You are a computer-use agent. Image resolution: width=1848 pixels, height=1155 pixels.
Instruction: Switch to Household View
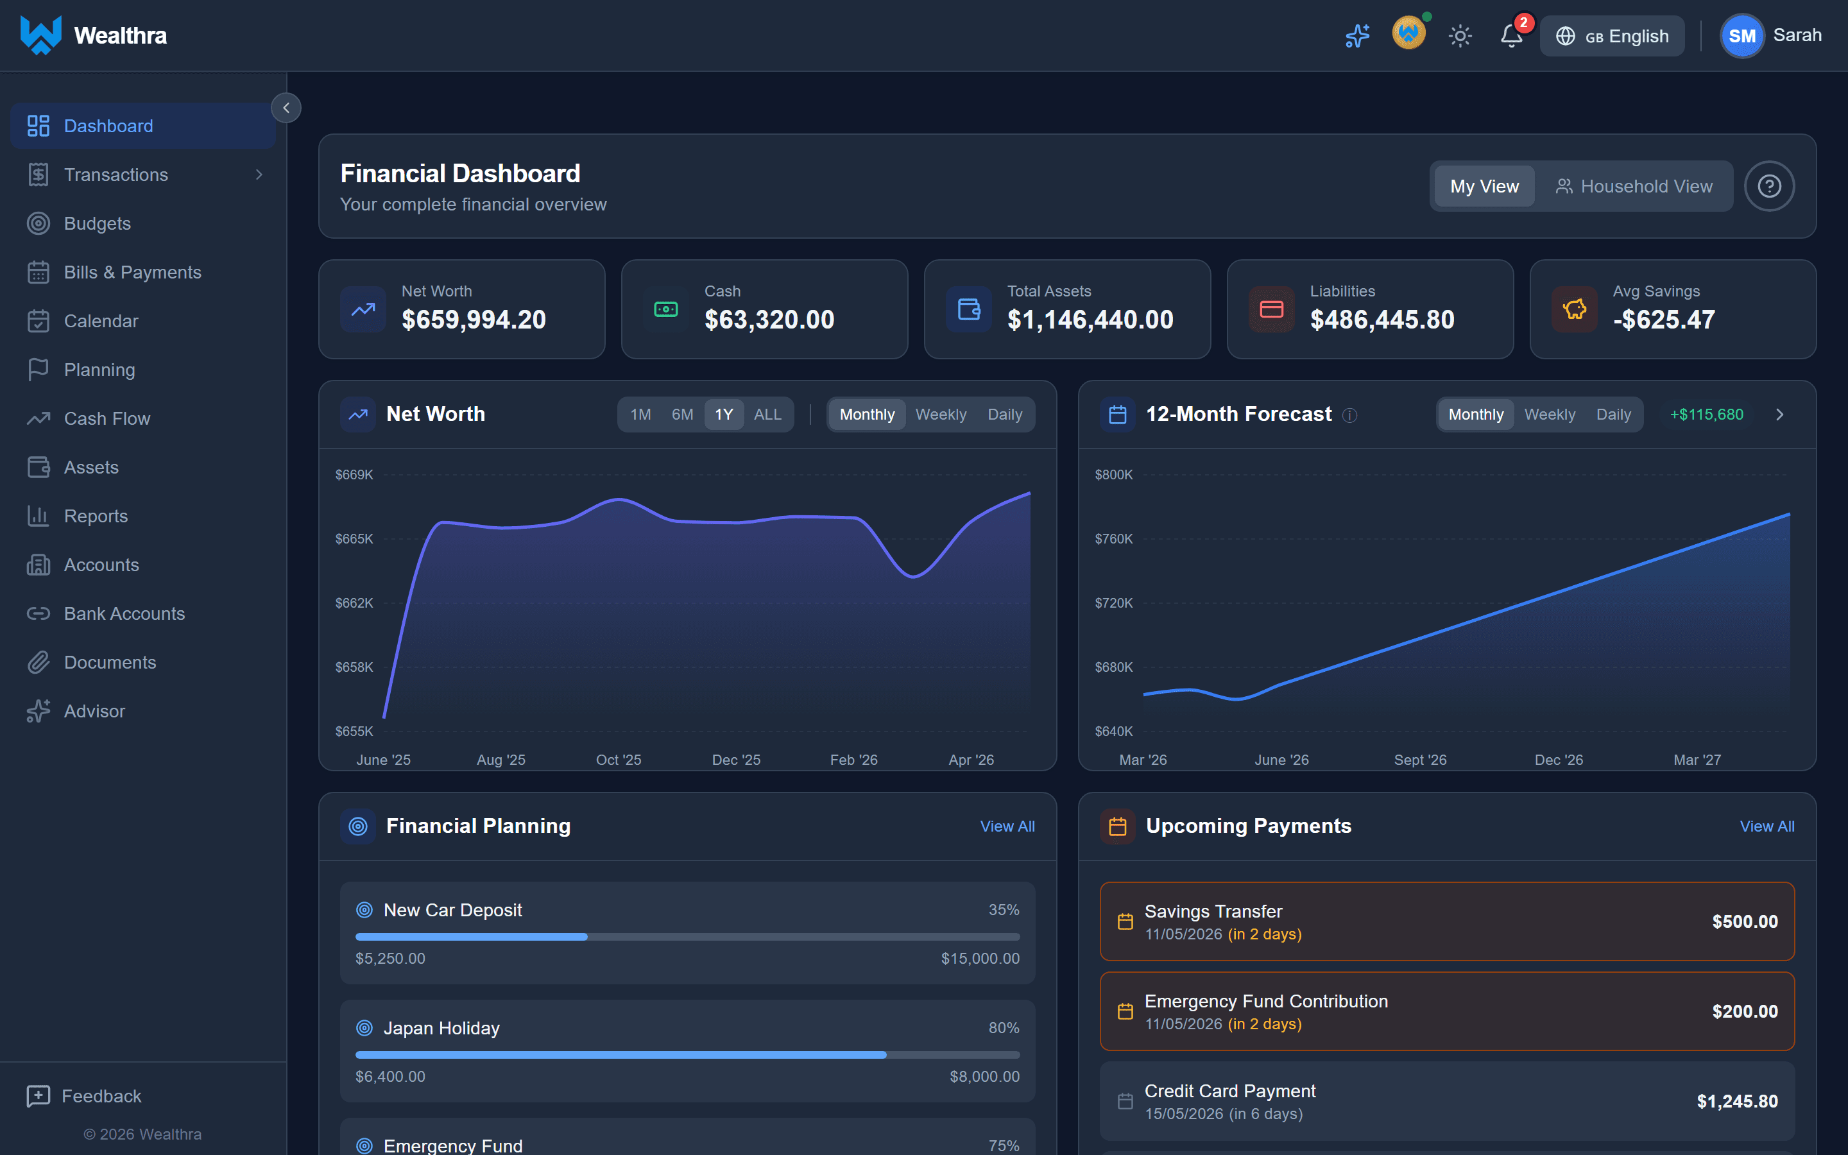click(x=1634, y=186)
